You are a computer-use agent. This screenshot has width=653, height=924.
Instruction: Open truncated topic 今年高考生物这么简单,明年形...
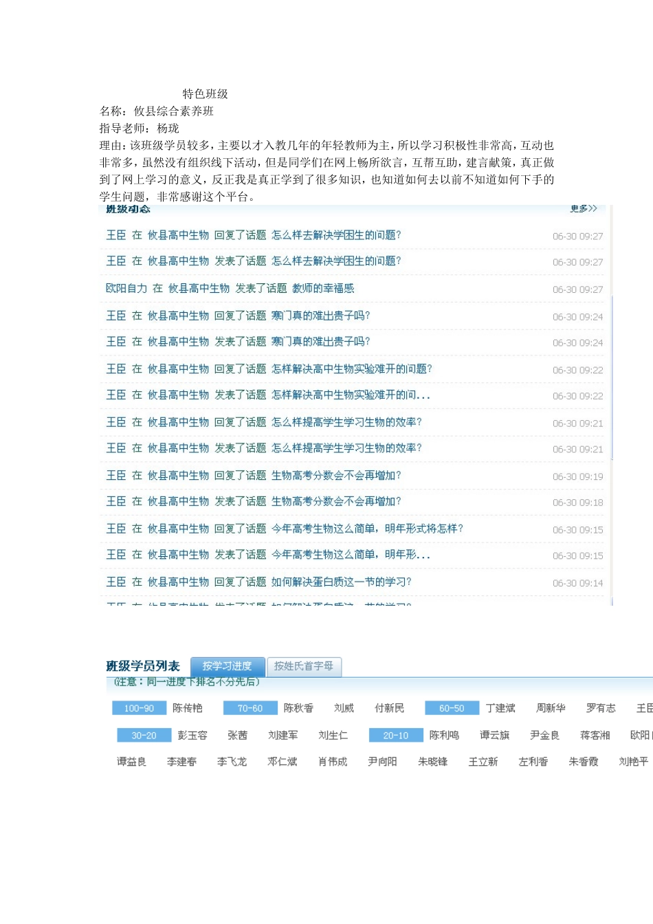[351, 555]
